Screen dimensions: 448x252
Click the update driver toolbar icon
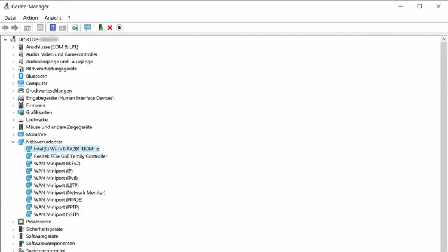click(x=100, y=27)
